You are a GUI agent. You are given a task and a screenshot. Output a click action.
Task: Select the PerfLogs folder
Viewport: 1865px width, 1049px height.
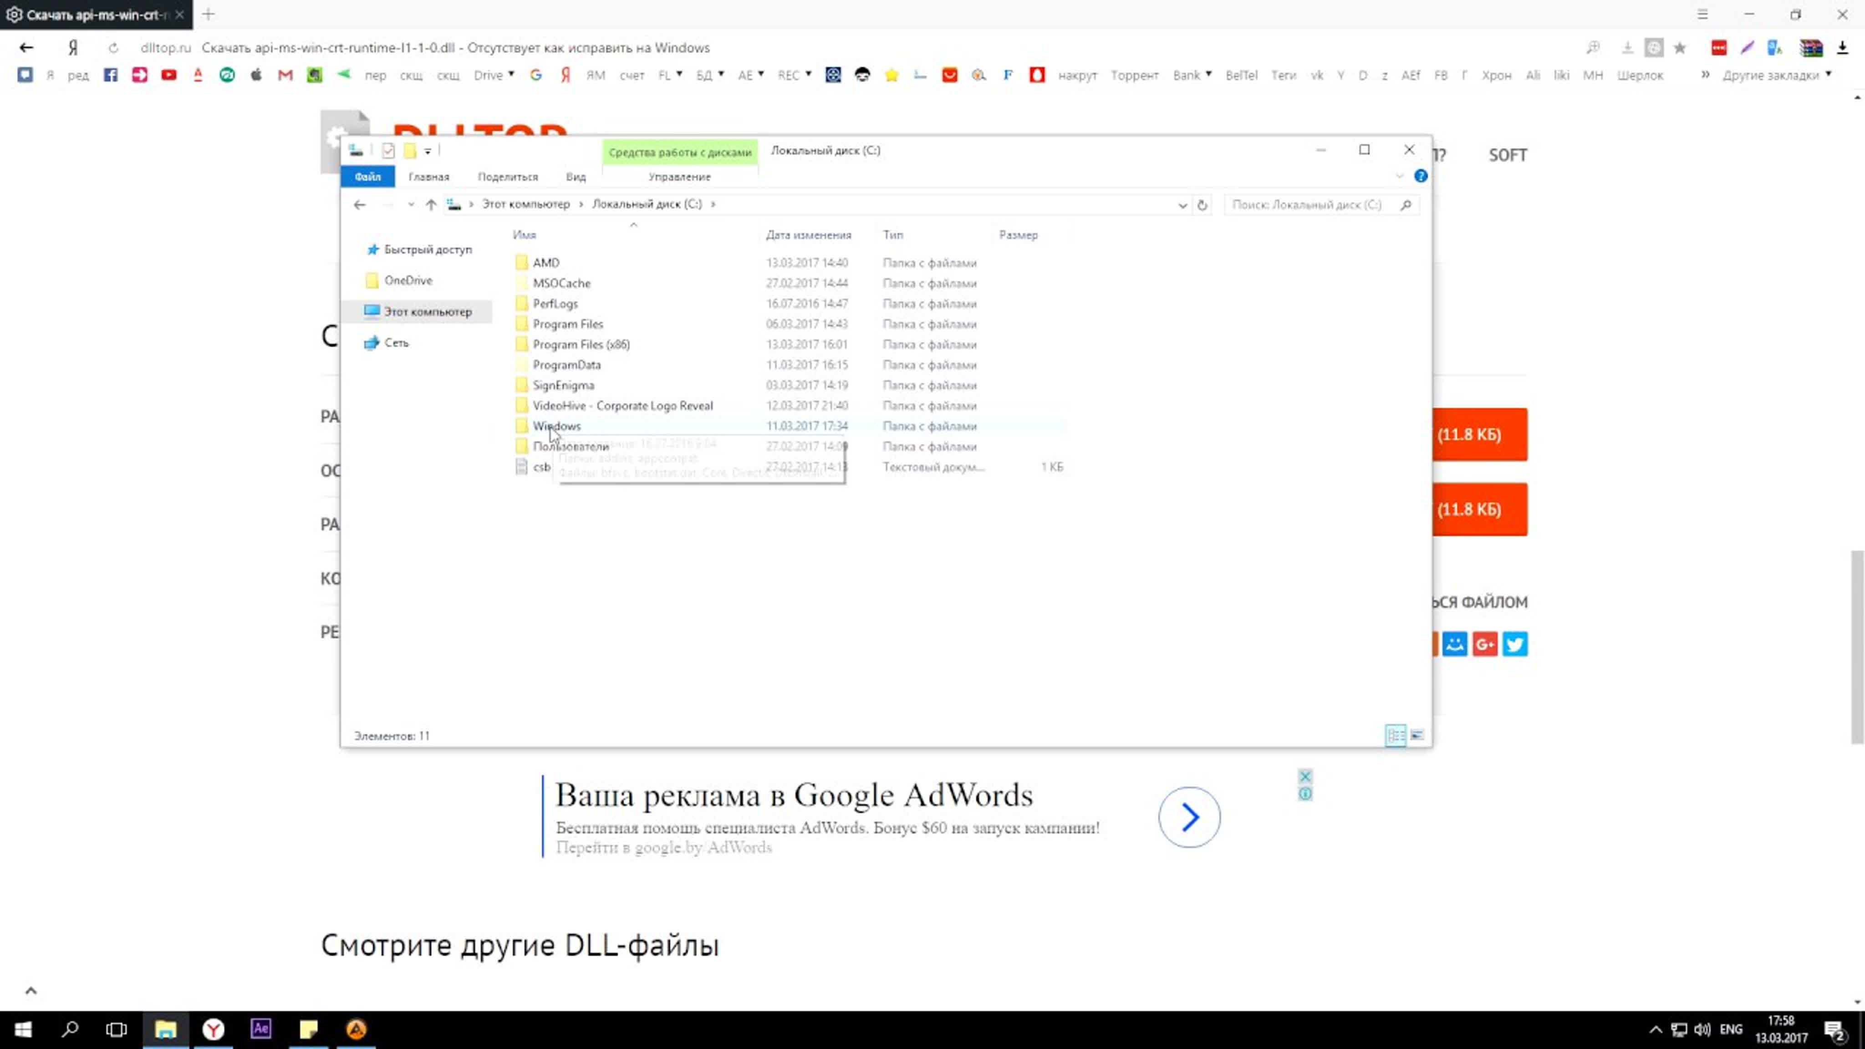pos(555,303)
